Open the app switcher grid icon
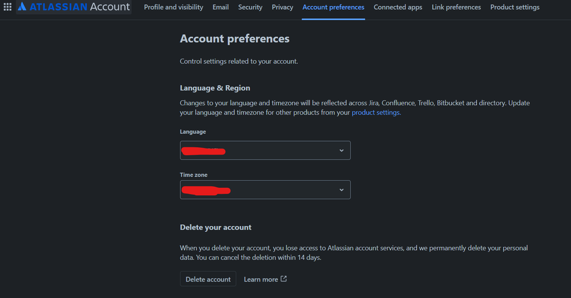Screen dimensions: 571x298 pyautogui.click(x=7, y=6)
